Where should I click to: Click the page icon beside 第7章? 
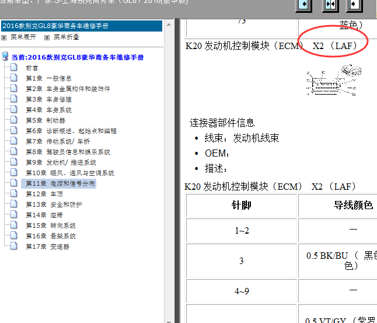(x=14, y=141)
